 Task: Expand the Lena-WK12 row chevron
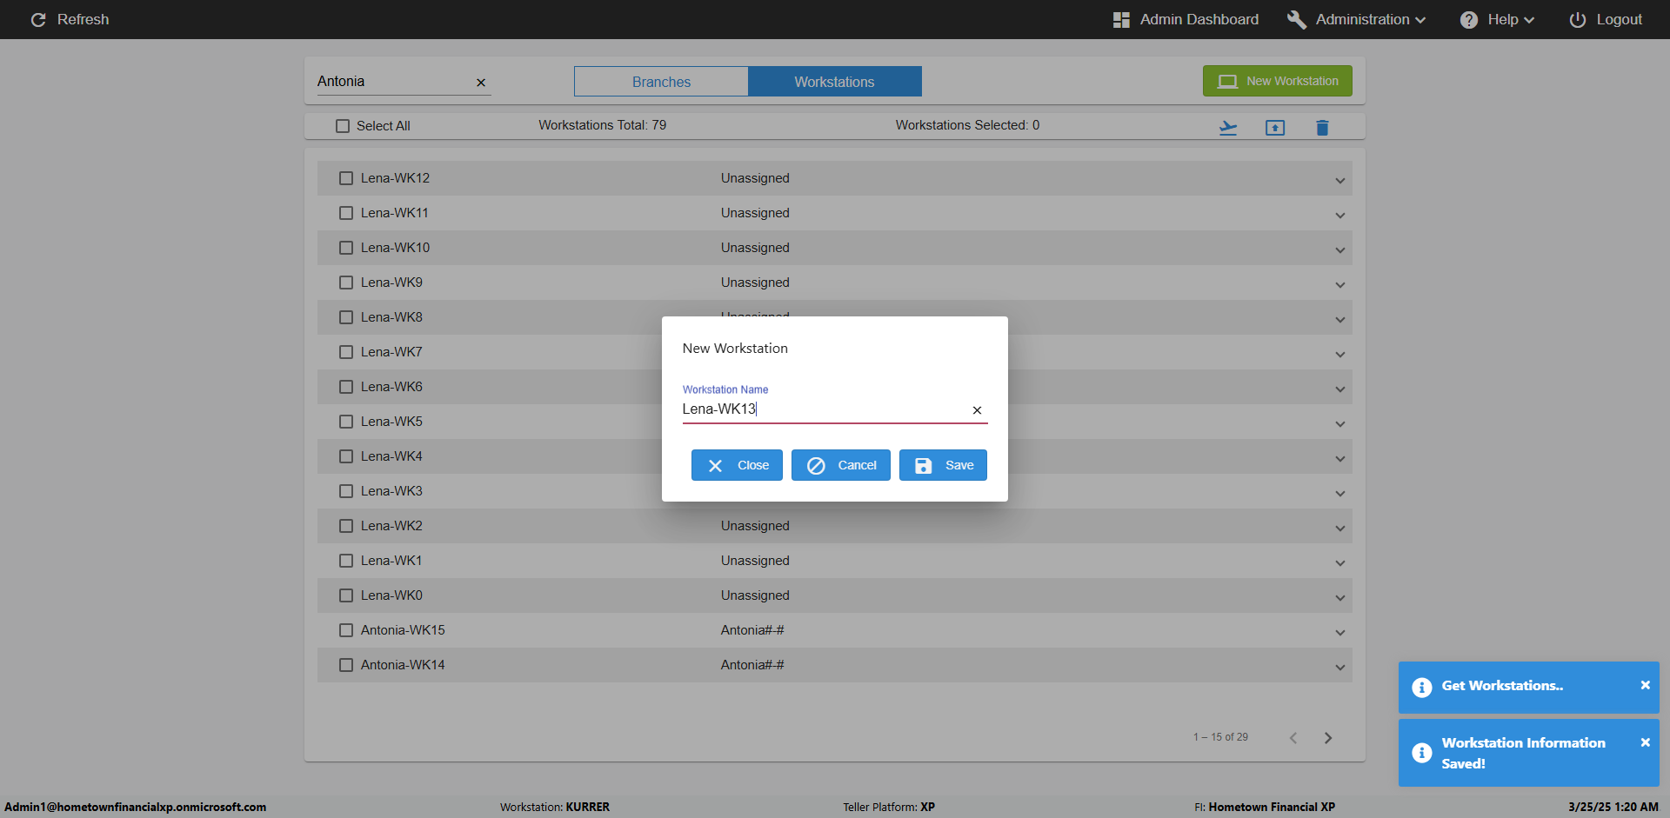point(1340,181)
